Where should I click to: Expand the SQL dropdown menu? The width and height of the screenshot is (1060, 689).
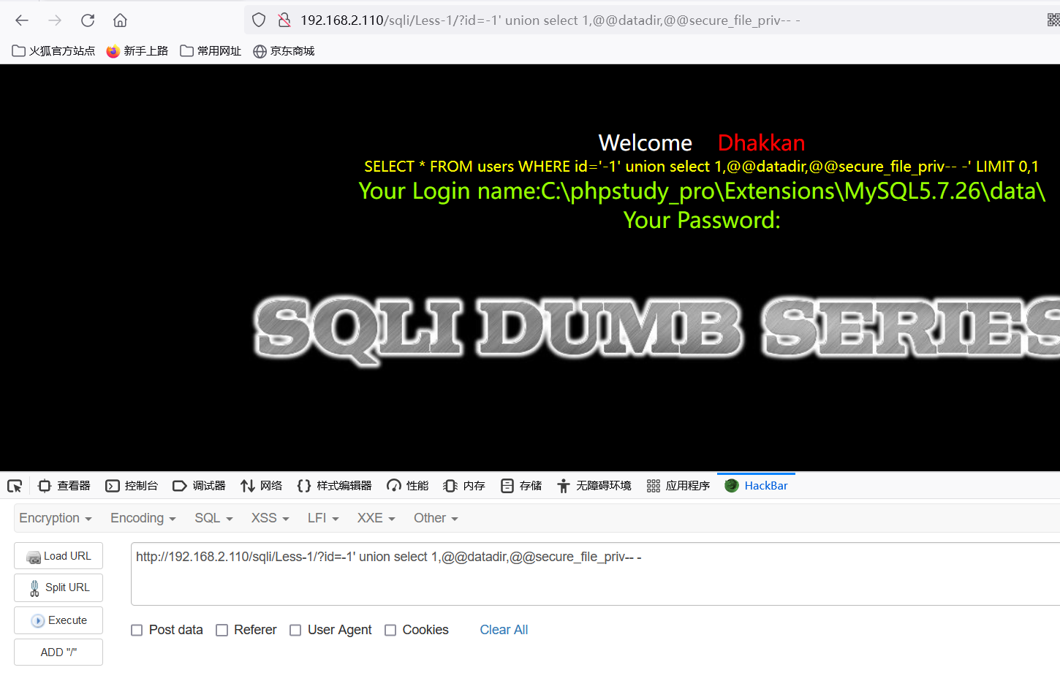pyautogui.click(x=213, y=518)
